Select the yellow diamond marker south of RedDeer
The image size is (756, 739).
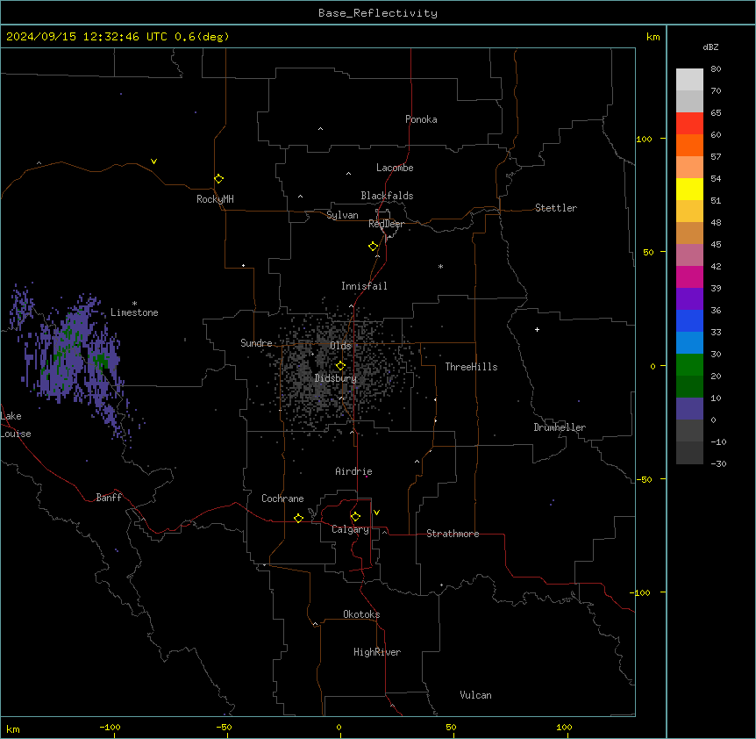374,247
